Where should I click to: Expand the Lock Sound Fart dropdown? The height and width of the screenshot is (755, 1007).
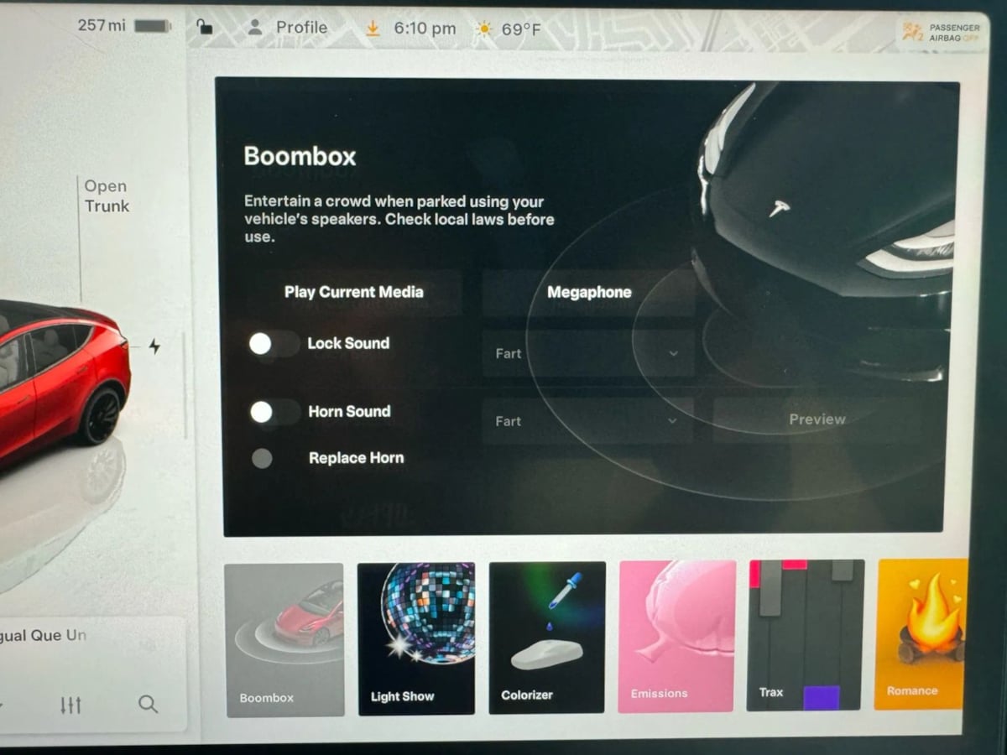click(x=587, y=354)
